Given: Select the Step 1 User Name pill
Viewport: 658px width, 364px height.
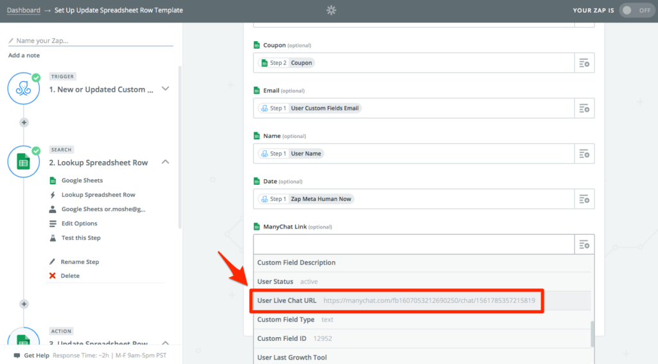Looking at the screenshot, I should [x=291, y=153].
